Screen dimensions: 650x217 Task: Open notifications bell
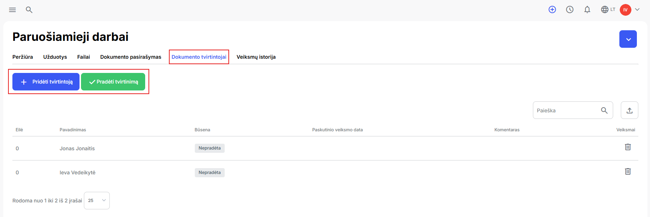point(587,10)
